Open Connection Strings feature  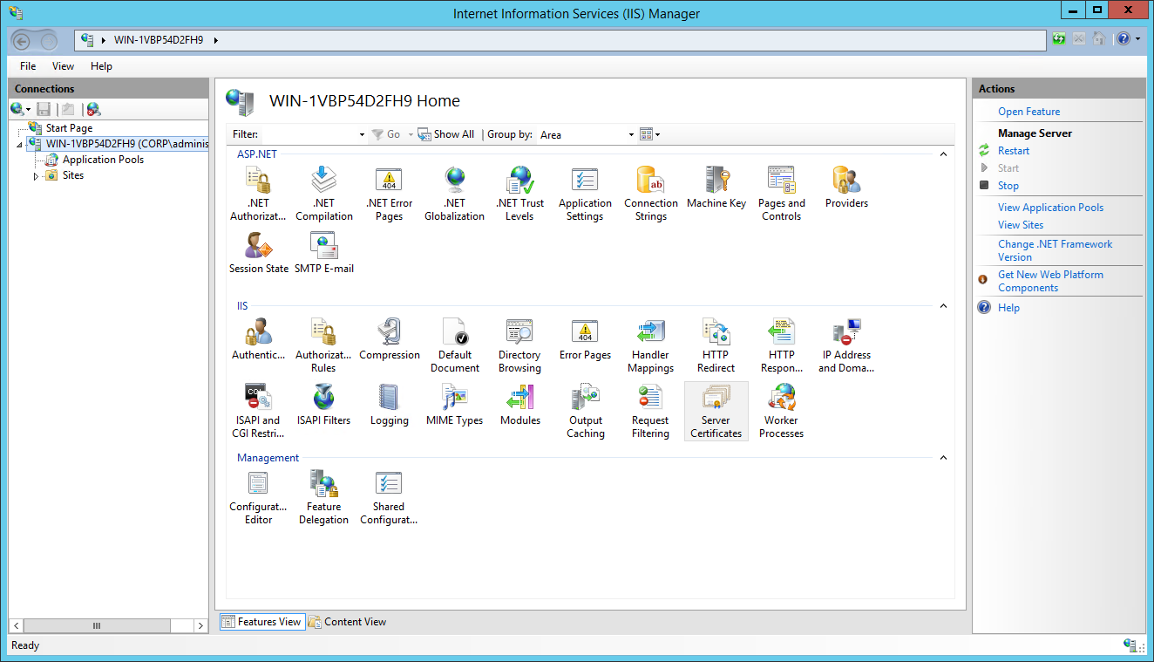(651, 194)
